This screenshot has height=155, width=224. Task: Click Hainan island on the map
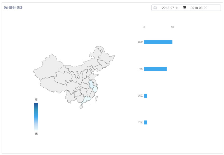click(x=81, y=107)
